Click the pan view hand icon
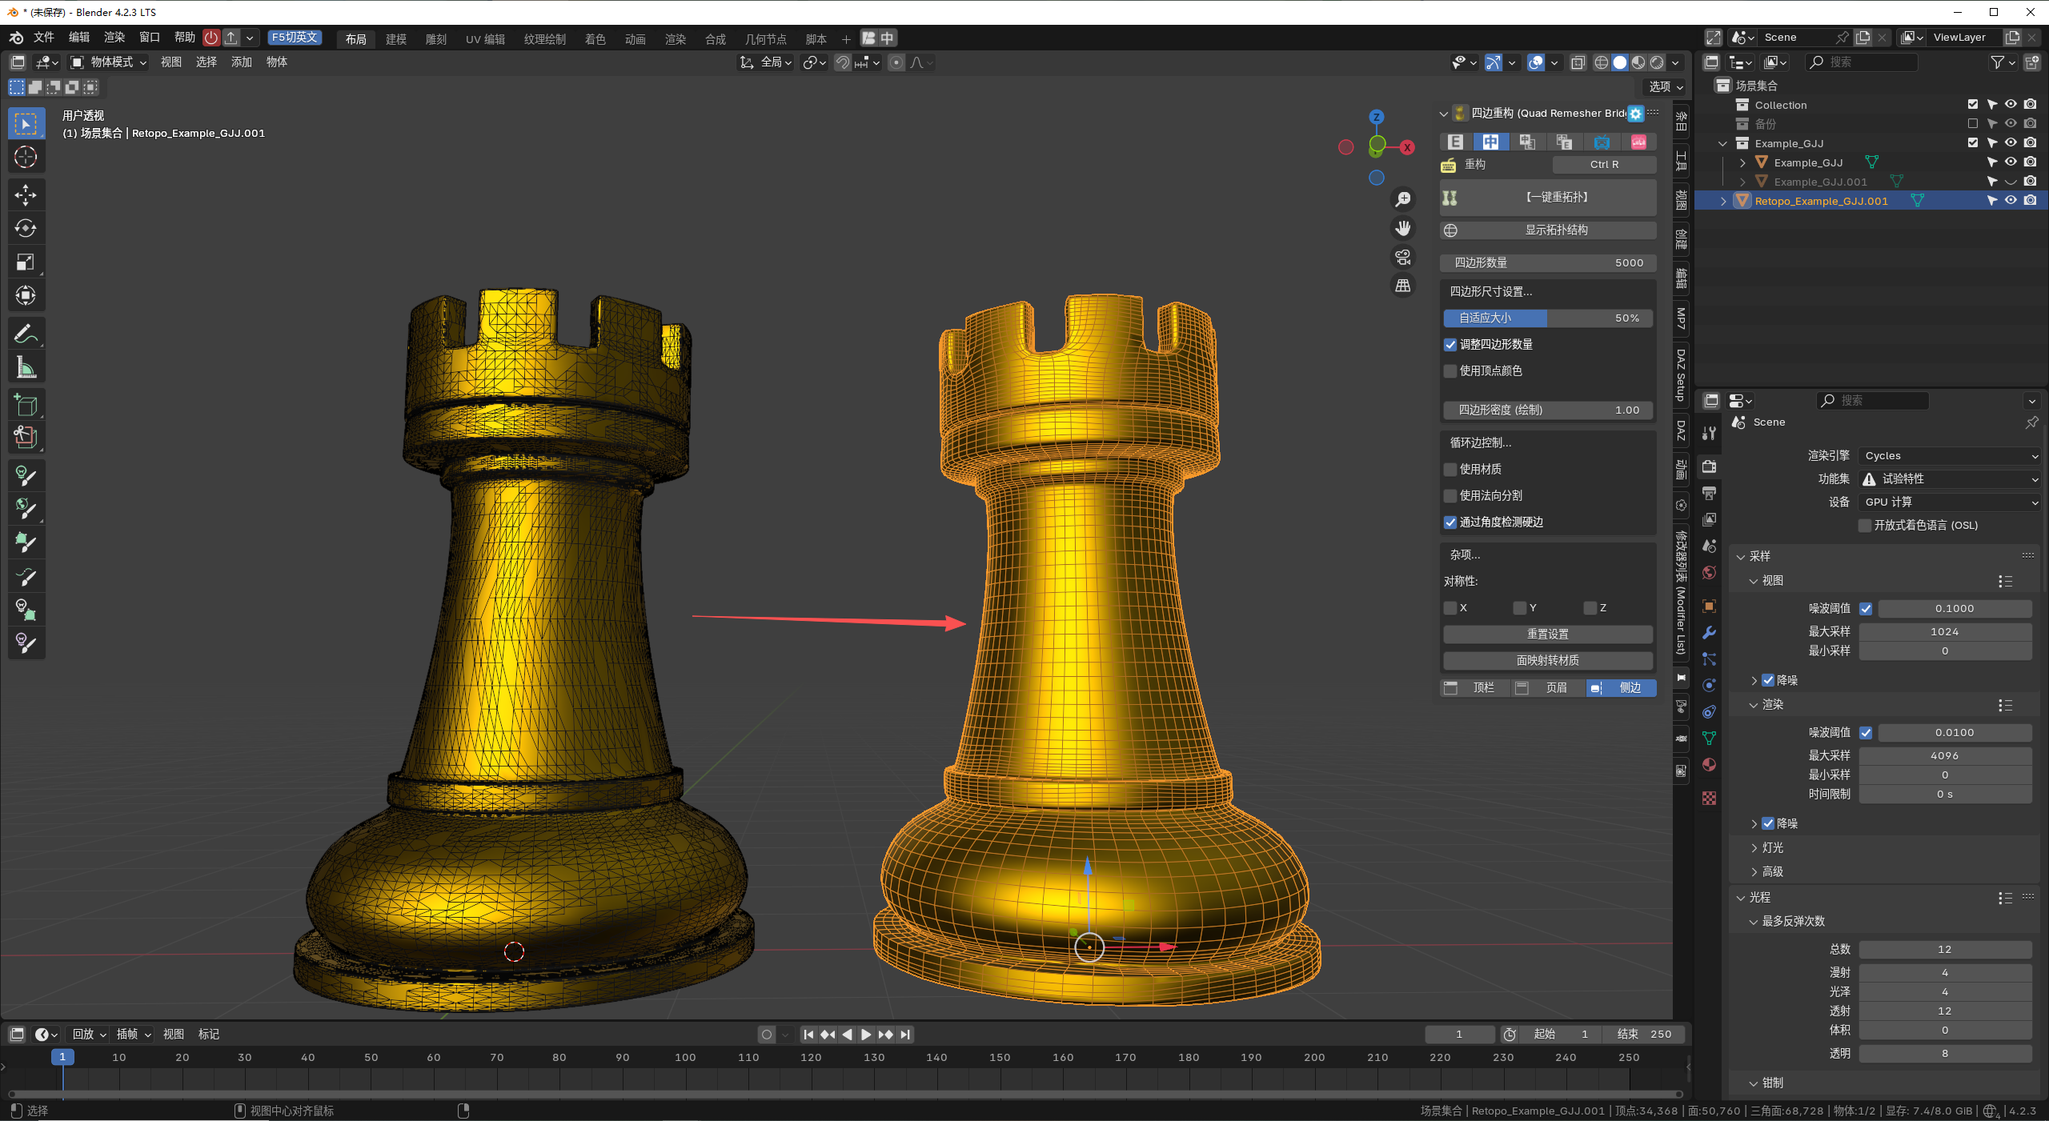Viewport: 2049px width, 1121px height. (x=1402, y=228)
